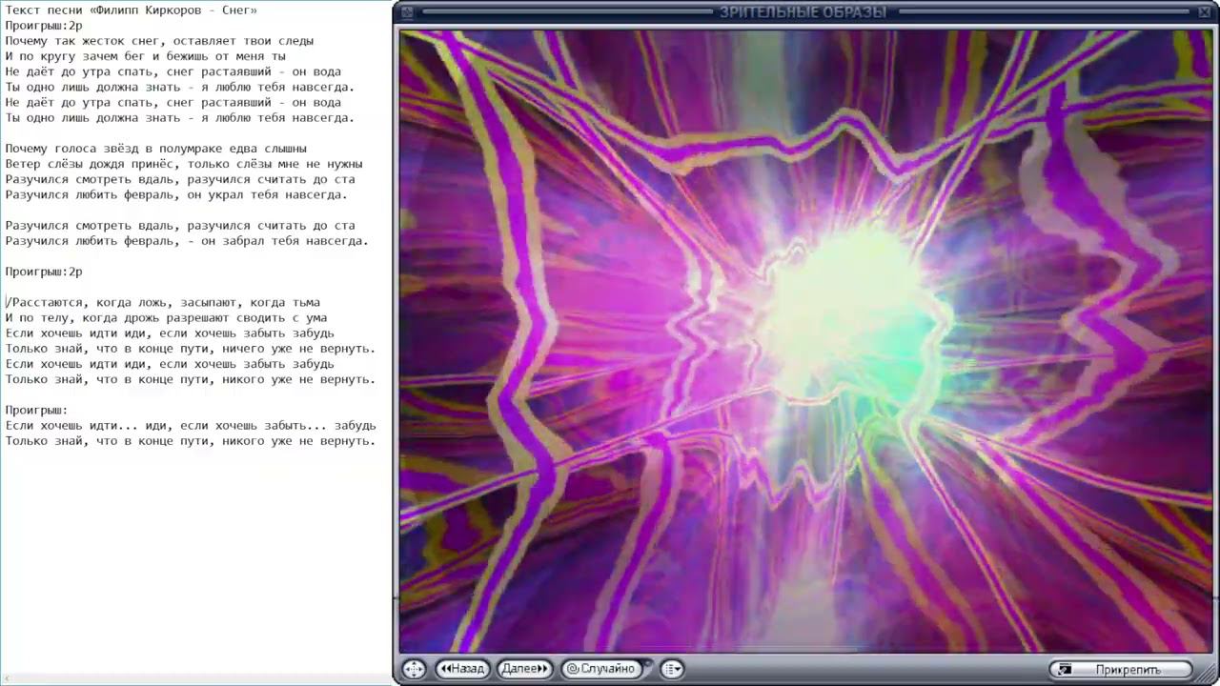This screenshot has width=1220, height=686.
Task: Click the fullscreen arrows icon in visualization panel
Action: (413, 669)
